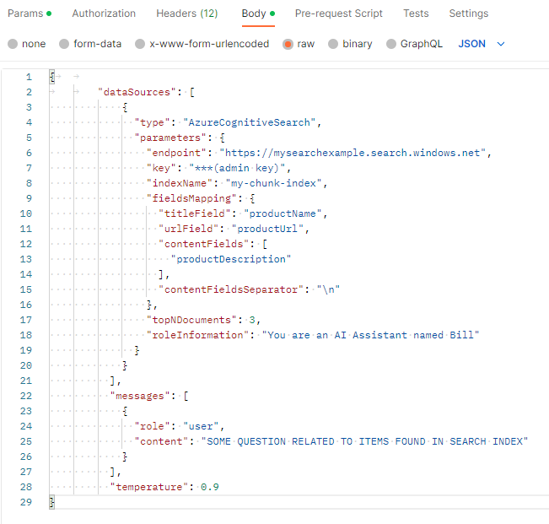
Task: Click the "urlField" key on line 11
Action: (x=188, y=229)
